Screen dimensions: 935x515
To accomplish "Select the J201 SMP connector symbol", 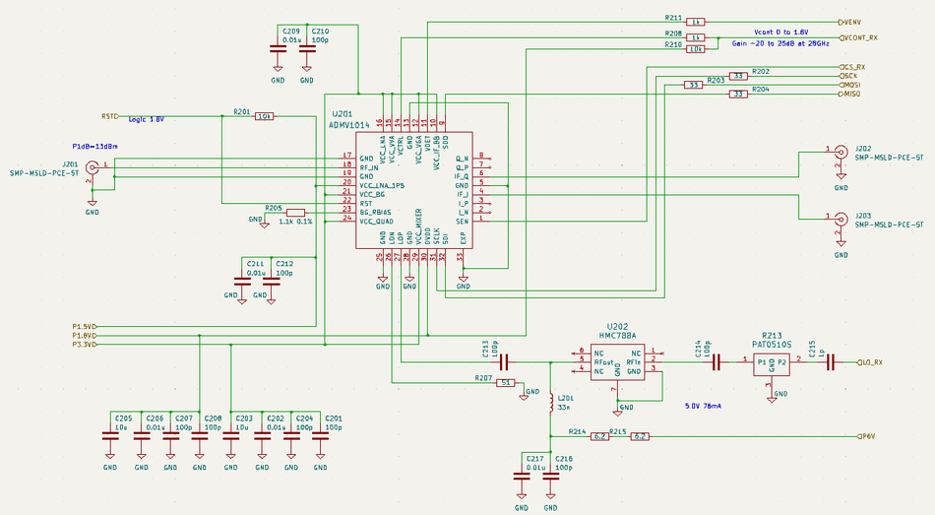I will coord(93,169).
